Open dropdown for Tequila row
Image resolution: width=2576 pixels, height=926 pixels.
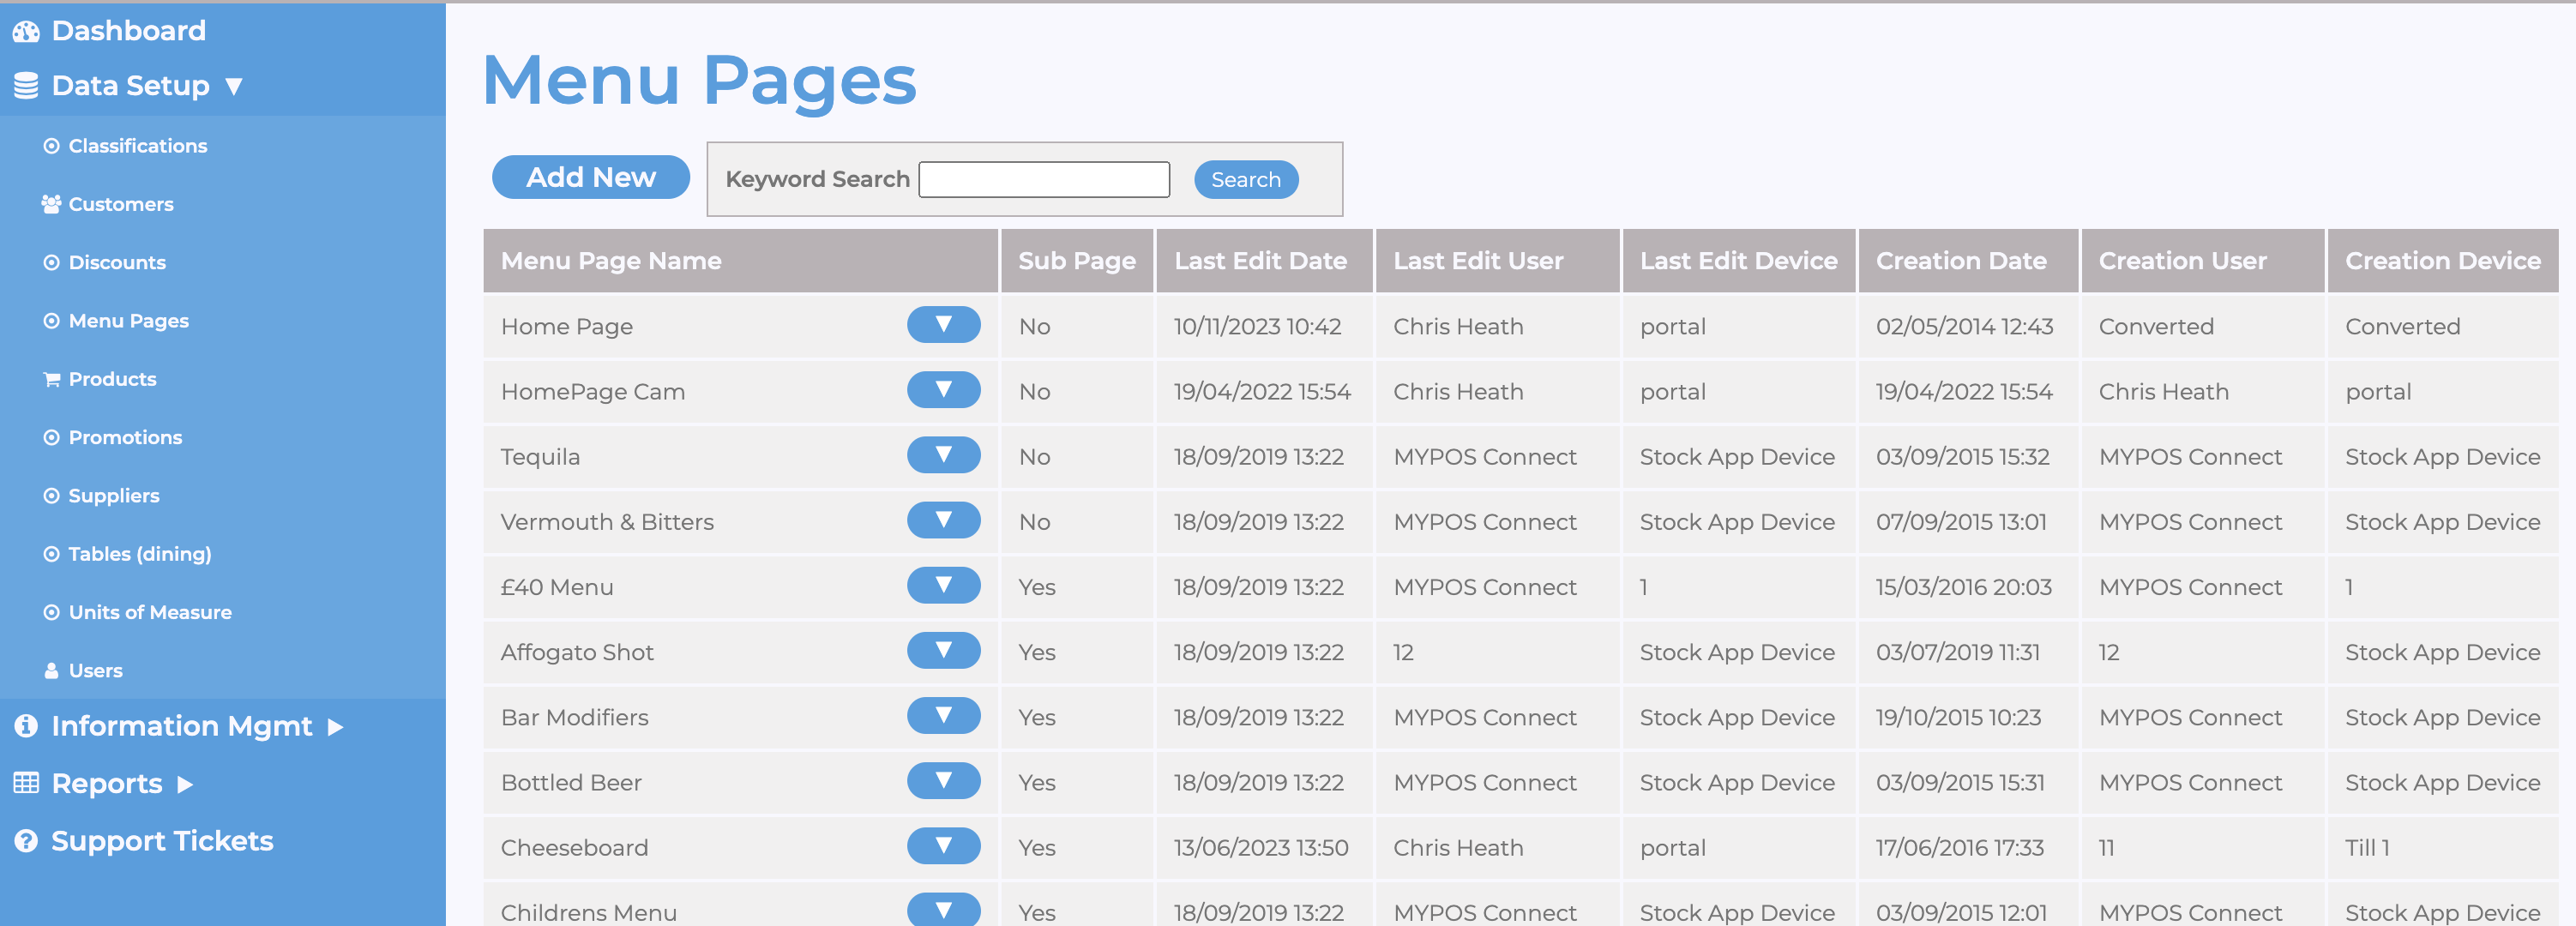click(x=943, y=455)
